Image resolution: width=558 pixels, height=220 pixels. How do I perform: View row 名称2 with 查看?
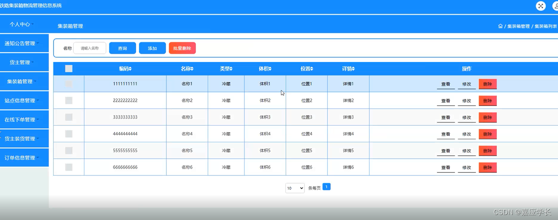446,101
